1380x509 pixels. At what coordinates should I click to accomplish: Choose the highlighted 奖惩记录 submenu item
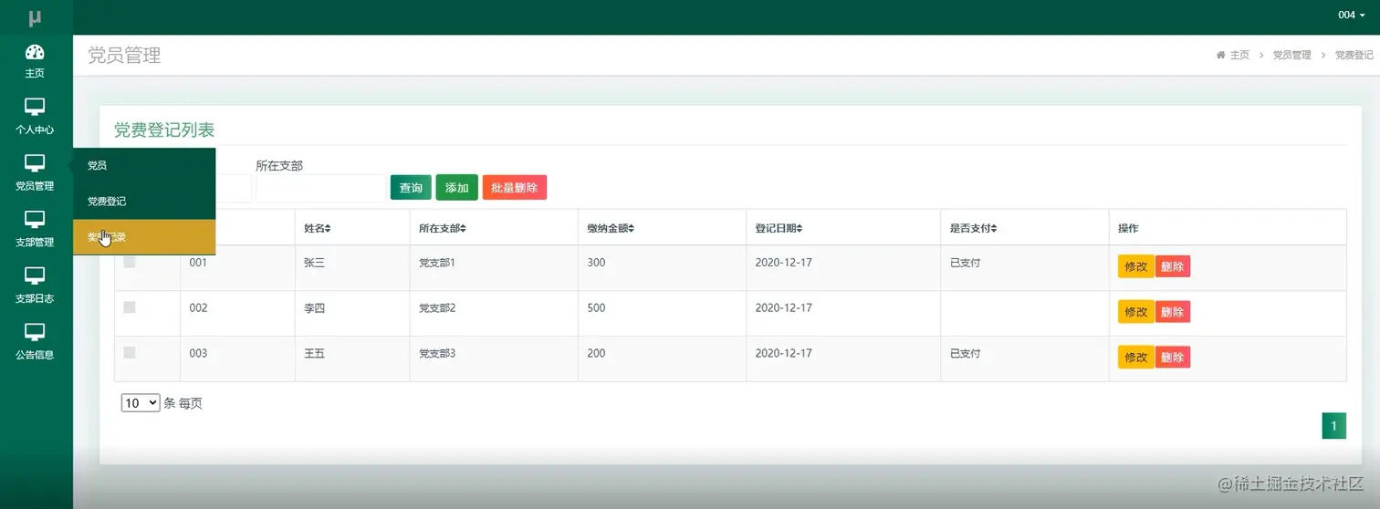click(x=144, y=237)
